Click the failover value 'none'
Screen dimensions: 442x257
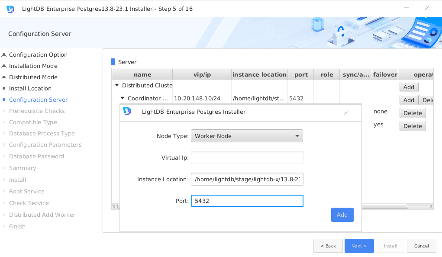(x=380, y=112)
